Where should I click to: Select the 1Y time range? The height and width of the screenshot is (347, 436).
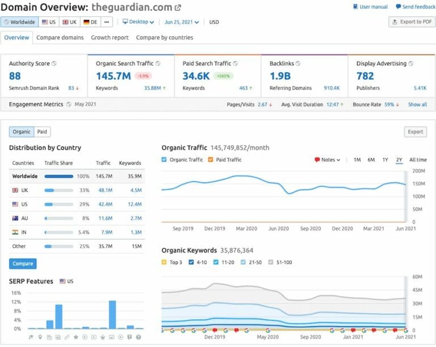click(x=385, y=160)
